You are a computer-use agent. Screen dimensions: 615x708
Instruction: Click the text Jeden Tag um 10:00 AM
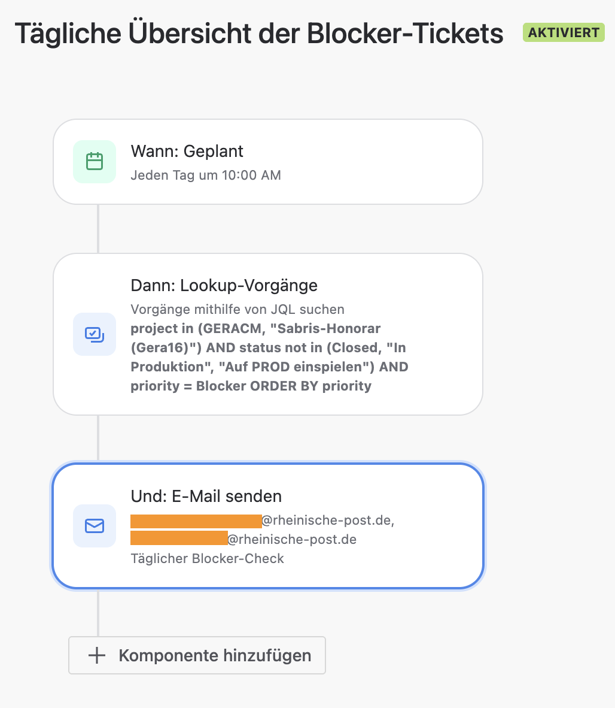[206, 175]
